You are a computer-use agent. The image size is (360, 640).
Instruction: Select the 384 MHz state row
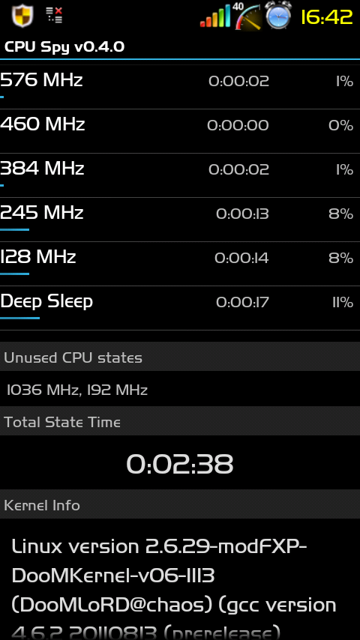180,175
